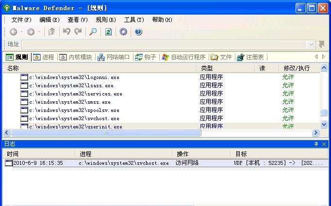Close the 日志 log panel
The image size is (331, 206).
click(x=324, y=144)
